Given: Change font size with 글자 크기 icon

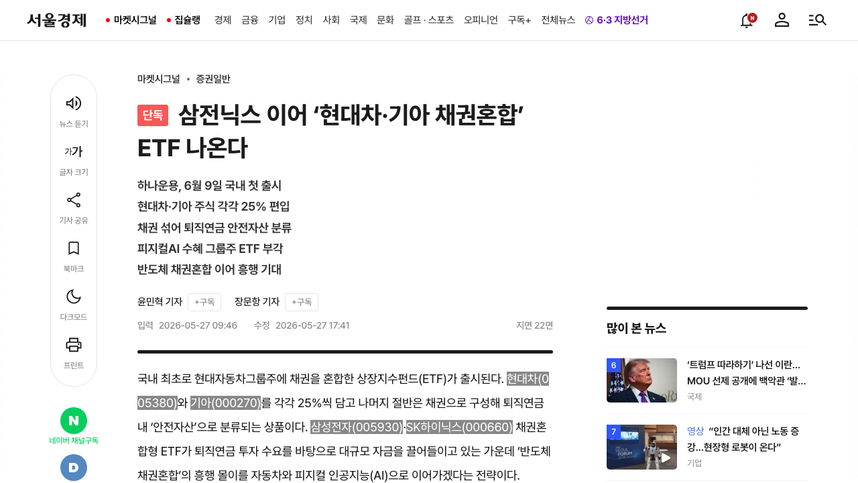Looking at the screenshot, I should [74, 152].
